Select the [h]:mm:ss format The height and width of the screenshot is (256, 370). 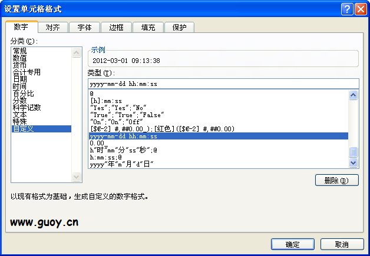[x=219, y=101]
